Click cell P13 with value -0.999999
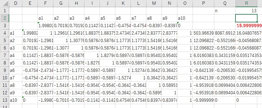The image size is (262, 108). 203,100
